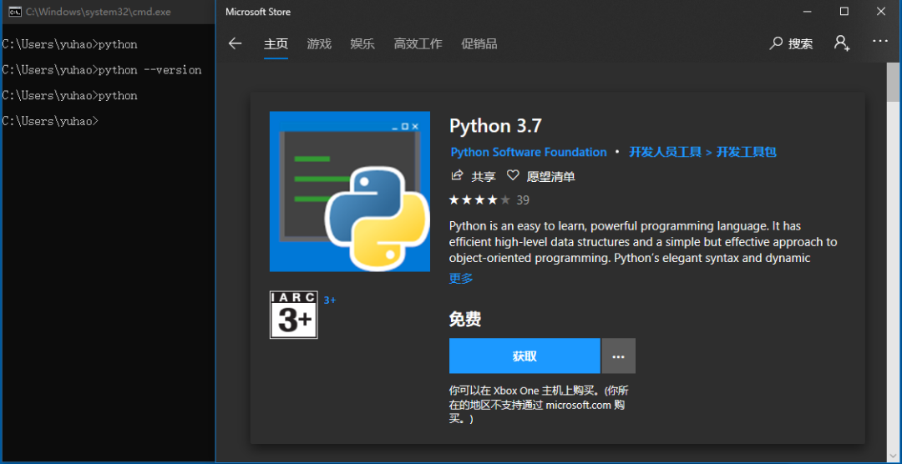Open 开发人员工具 > 开发工具包 category link

[x=702, y=153]
